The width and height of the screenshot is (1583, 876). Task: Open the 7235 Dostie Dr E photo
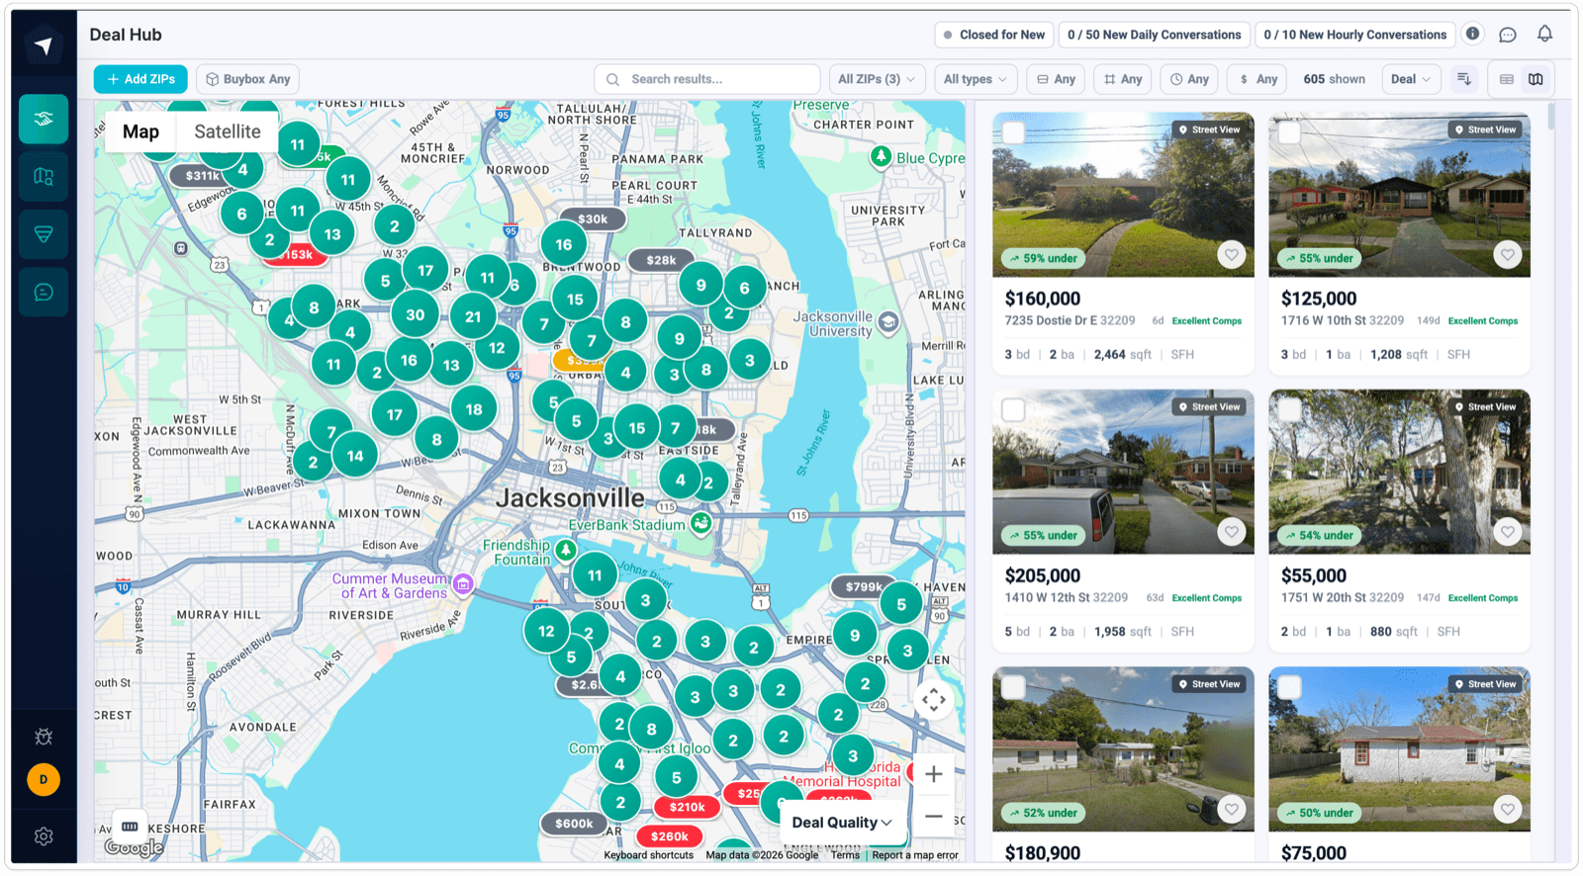1123,195
